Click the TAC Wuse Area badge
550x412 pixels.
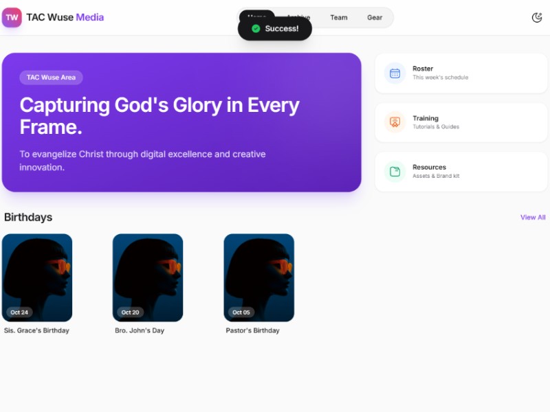coord(51,78)
